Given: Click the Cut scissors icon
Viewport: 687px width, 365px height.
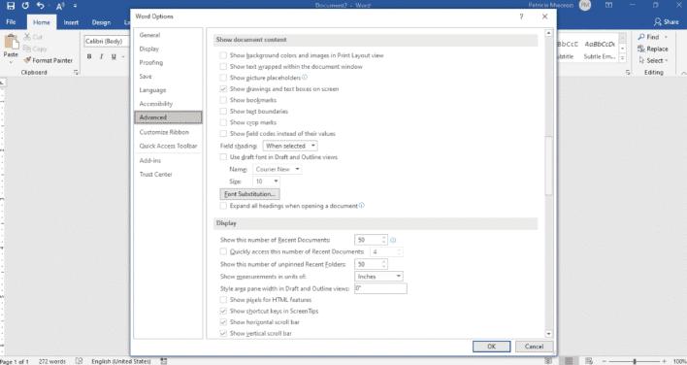Looking at the screenshot, I should click(x=27, y=37).
